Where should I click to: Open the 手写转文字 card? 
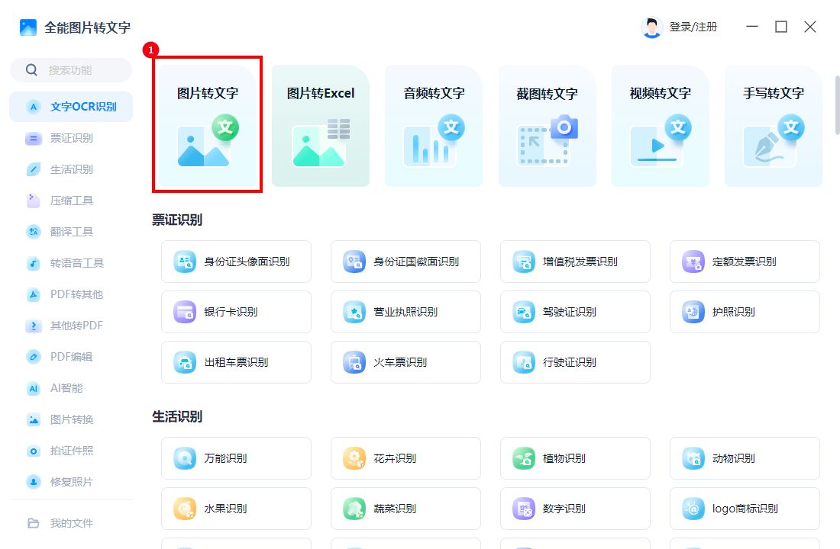773,127
